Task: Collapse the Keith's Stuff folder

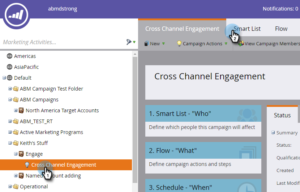Action: point(10,143)
